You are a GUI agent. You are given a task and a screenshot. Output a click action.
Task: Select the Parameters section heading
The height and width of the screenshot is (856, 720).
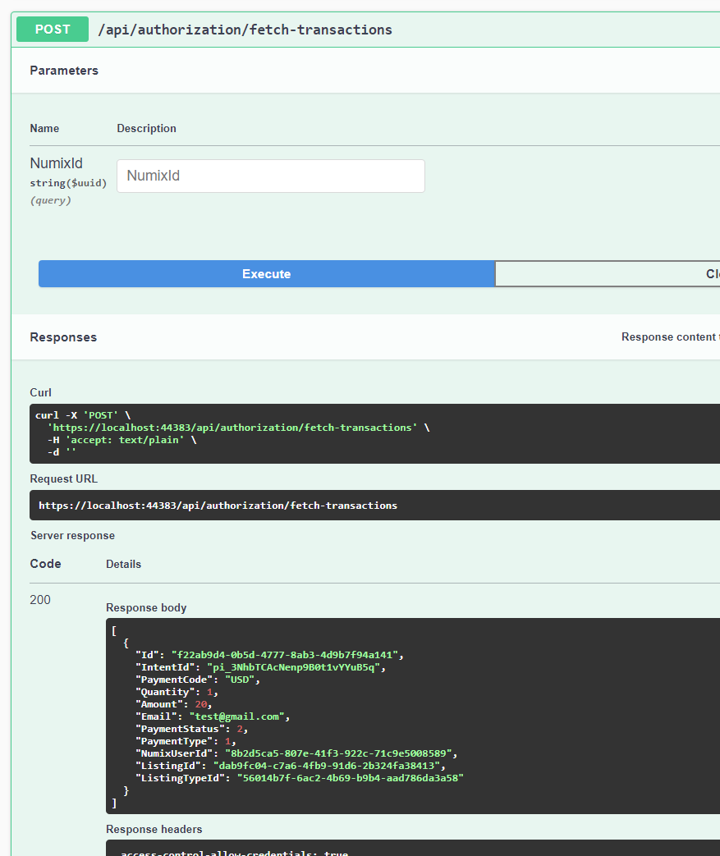tap(64, 71)
